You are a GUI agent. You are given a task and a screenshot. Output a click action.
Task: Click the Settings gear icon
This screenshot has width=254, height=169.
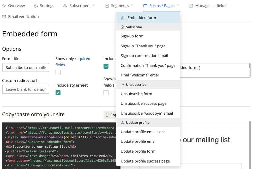tap(36, 6)
